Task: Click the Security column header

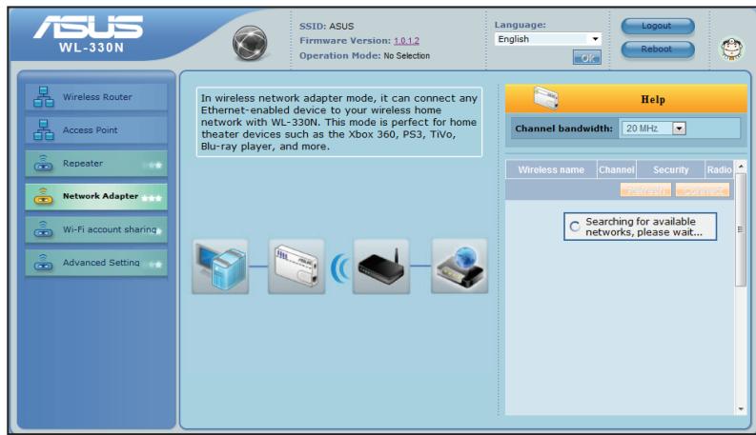Action: coord(670,169)
